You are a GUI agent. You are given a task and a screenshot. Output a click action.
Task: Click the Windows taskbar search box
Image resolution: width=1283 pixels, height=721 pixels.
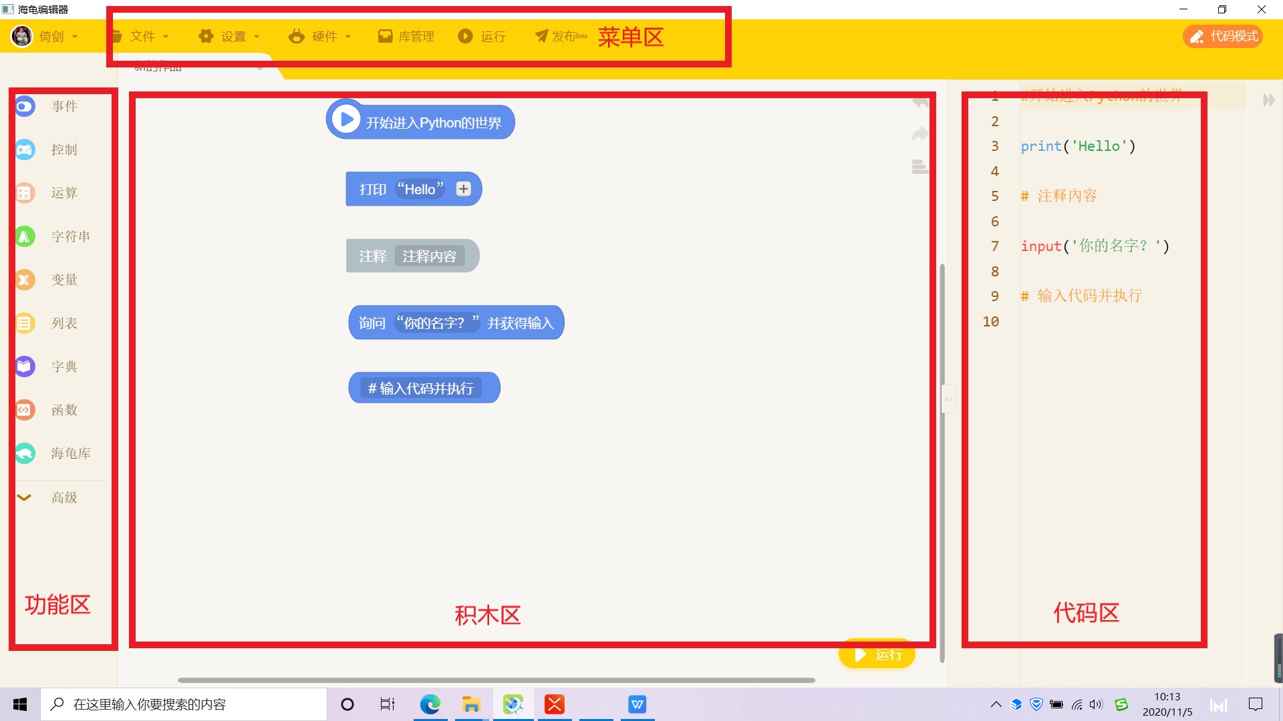[184, 704]
